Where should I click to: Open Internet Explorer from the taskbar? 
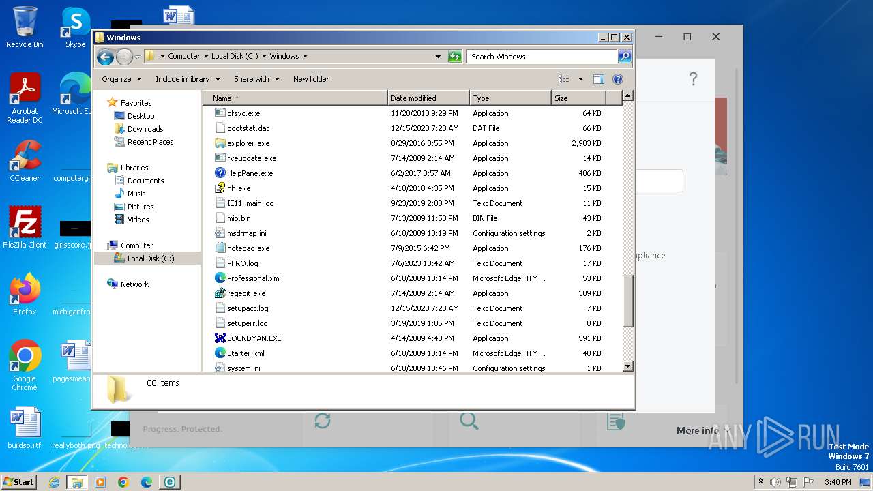tap(54, 482)
